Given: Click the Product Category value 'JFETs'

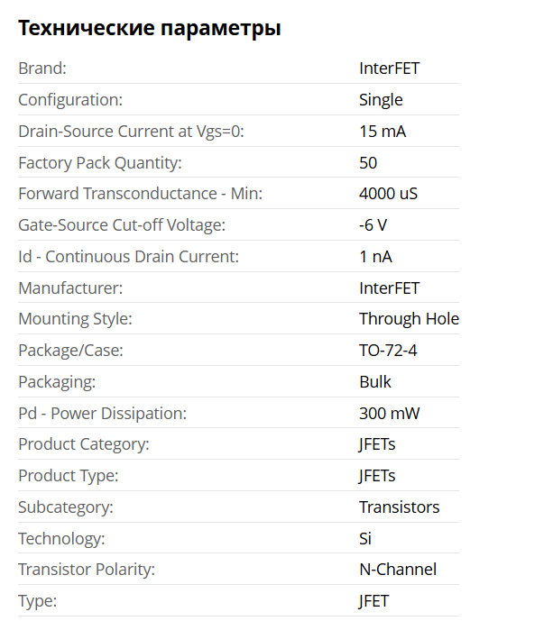Looking at the screenshot, I should coord(377,443).
